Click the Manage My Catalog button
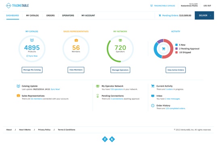The image size is (217, 145). [x=32, y=70]
